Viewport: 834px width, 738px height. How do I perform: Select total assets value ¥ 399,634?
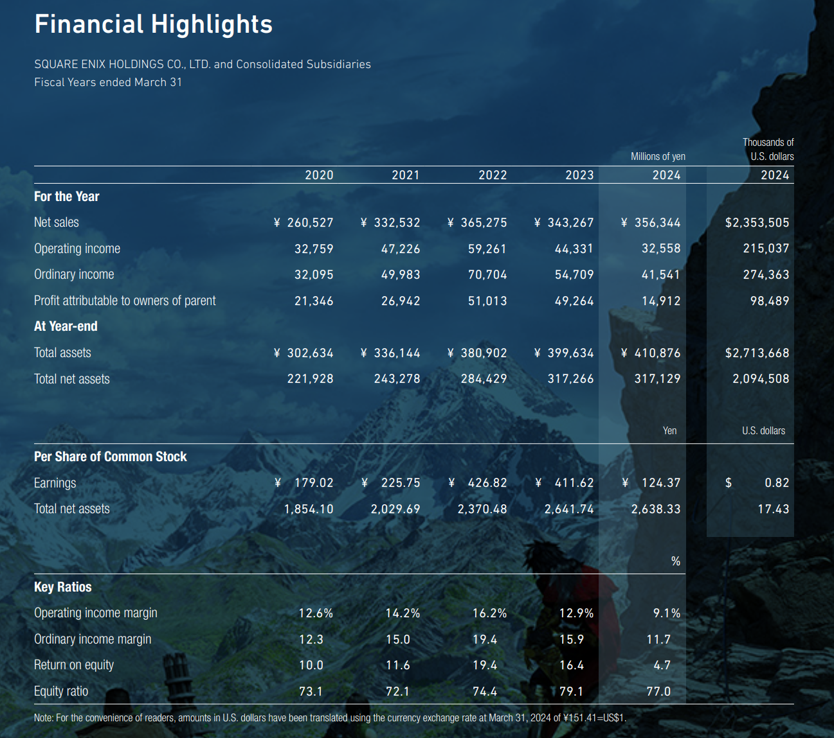(564, 353)
